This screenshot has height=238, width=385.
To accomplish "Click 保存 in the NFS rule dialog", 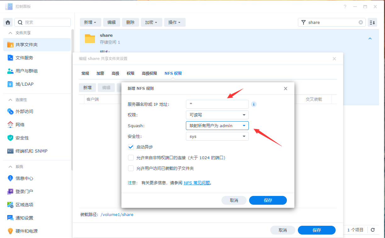I will click(x=268, y=200).
